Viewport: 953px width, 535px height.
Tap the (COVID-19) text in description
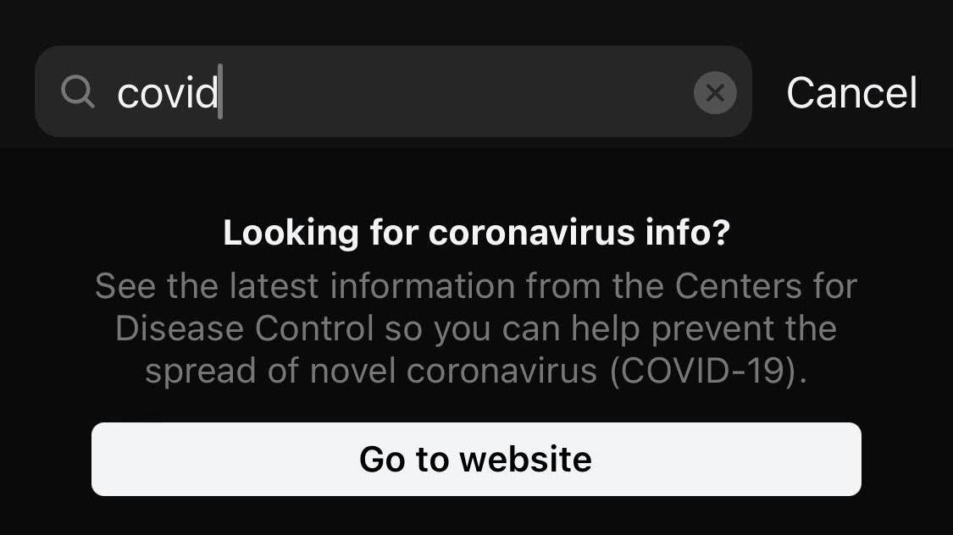(x=708, y=371)
